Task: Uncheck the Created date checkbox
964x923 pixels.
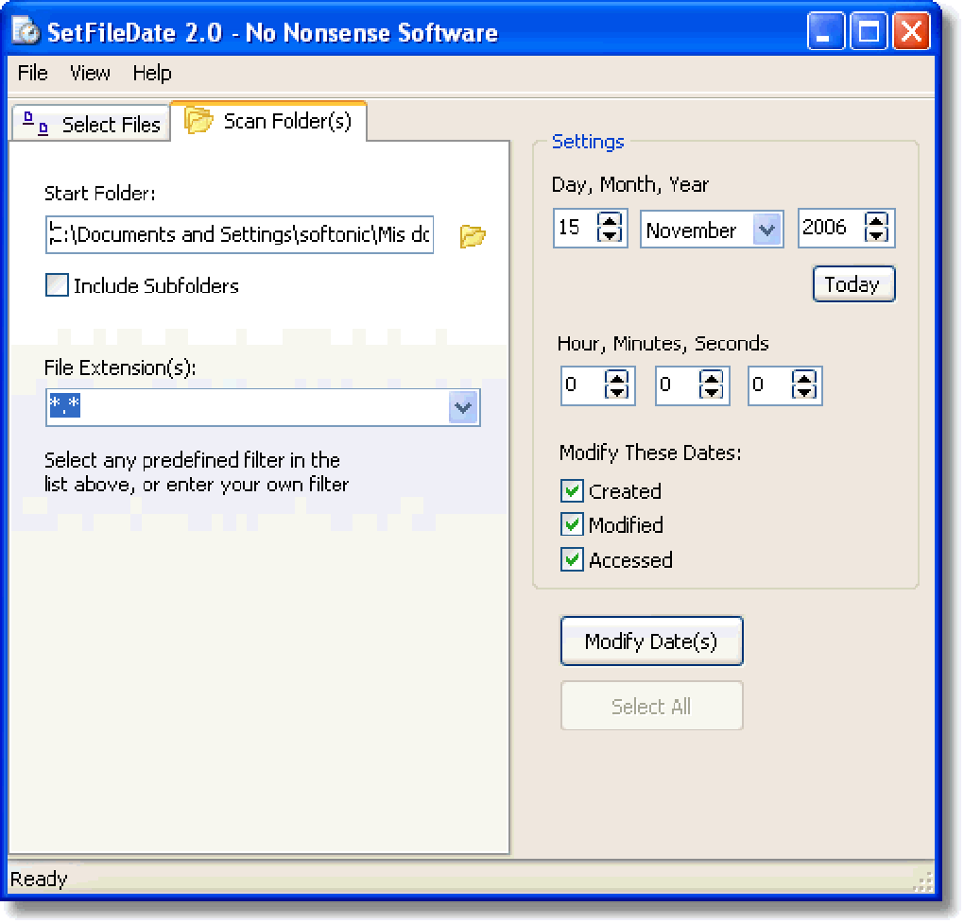Action: coord(572,491)
